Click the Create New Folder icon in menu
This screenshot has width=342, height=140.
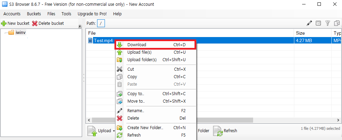[x=120, y=127]
